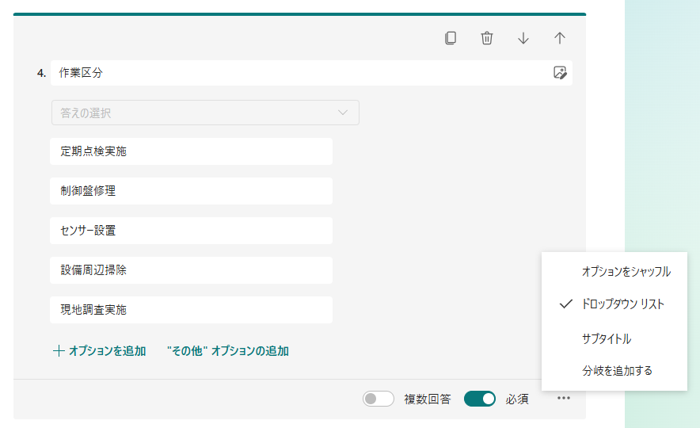The width and height of the screenshot is (700, 428).
Task: Click the plus icon to add an option
Action: pos(59,350)
